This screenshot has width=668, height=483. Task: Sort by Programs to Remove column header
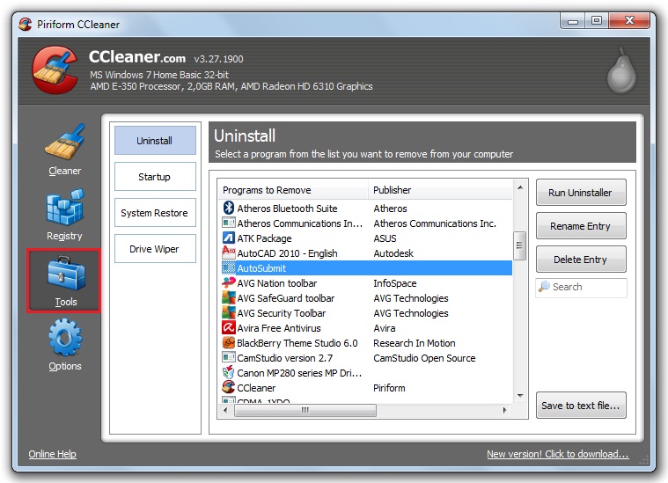coord(293,190)
